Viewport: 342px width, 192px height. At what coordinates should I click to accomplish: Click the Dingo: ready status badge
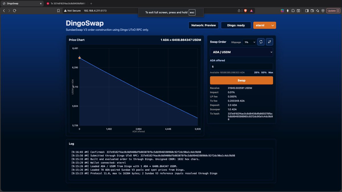coord(236,25)
